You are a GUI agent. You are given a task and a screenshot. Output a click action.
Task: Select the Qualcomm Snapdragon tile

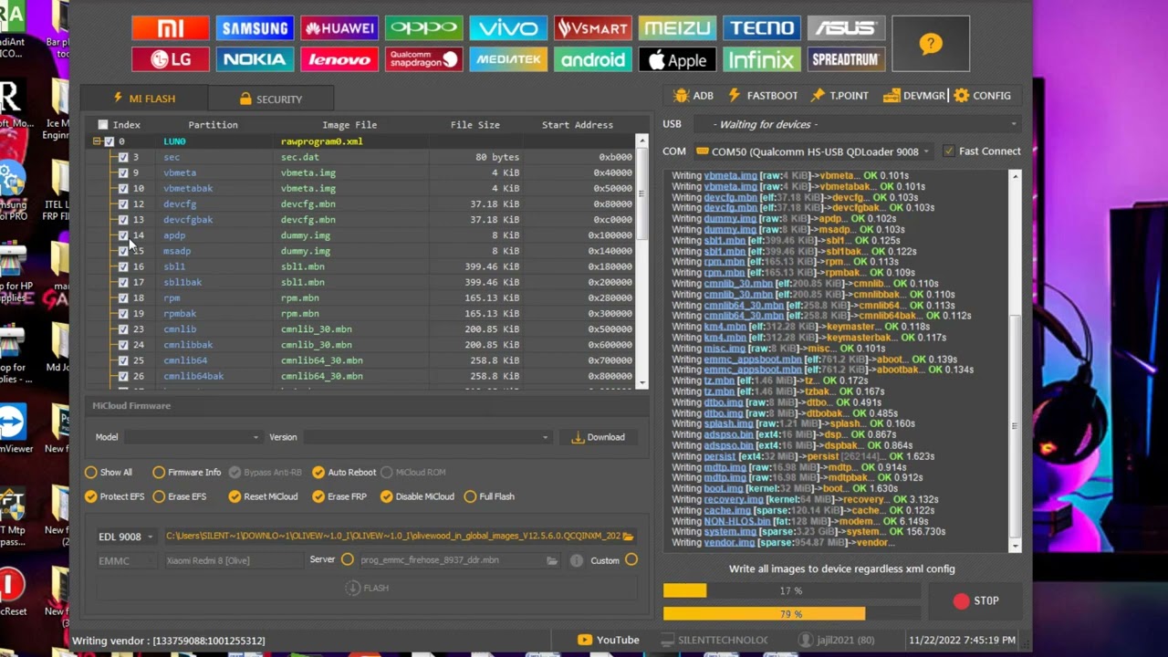coord(423,59)
